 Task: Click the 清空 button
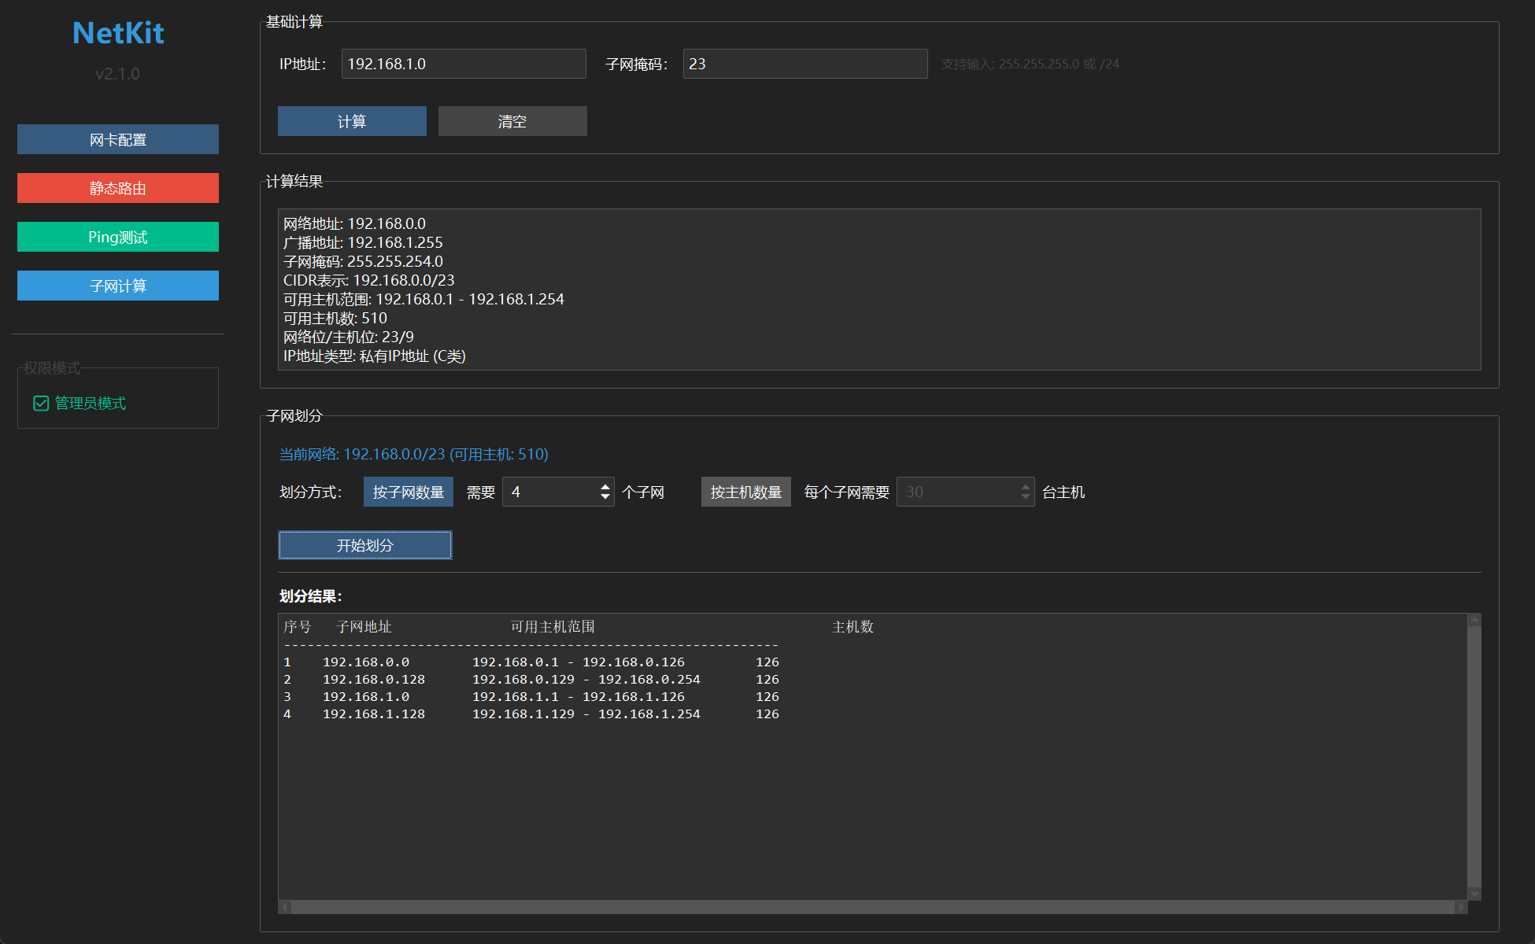tap(512, 121)
